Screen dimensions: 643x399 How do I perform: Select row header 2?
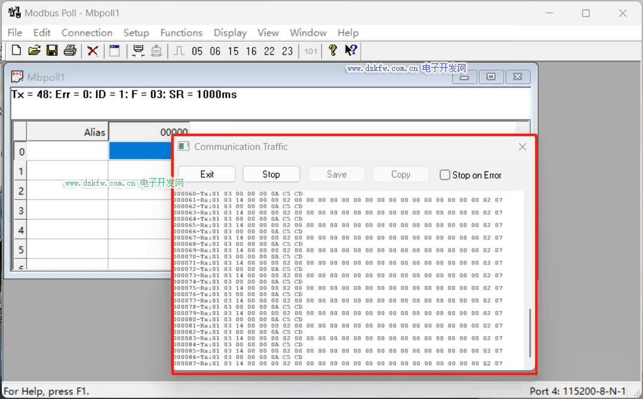(21, 191)
